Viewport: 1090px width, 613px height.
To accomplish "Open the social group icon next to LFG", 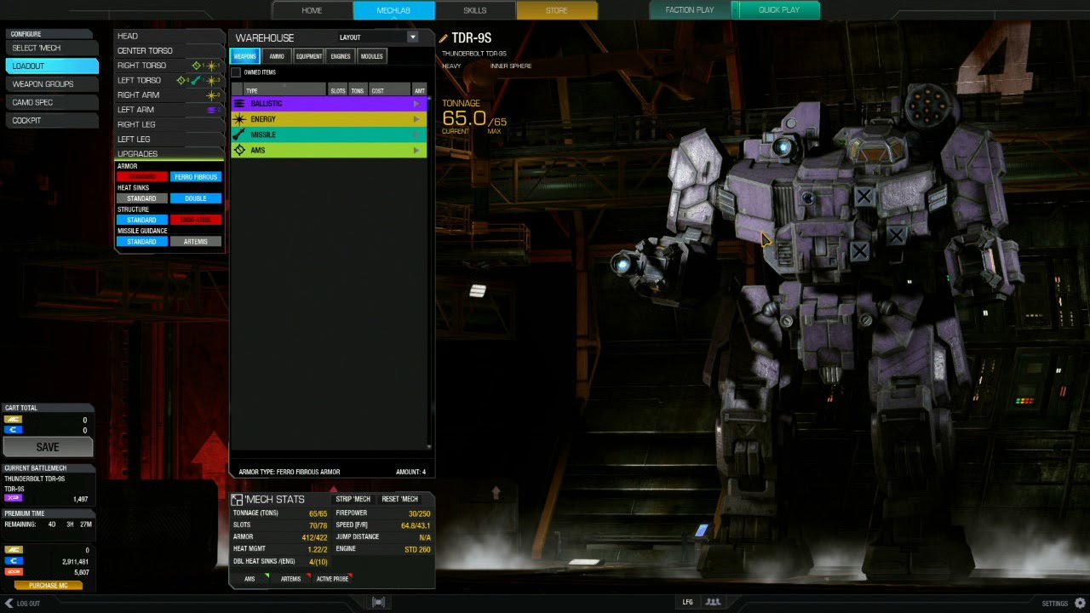I will 713,602.
